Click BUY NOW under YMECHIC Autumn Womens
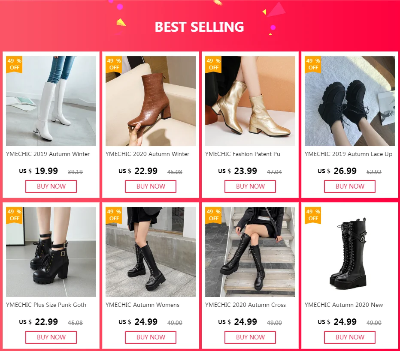Image resolution: width=400 pixels, height=351 pixels. click(x=151, y=337)
